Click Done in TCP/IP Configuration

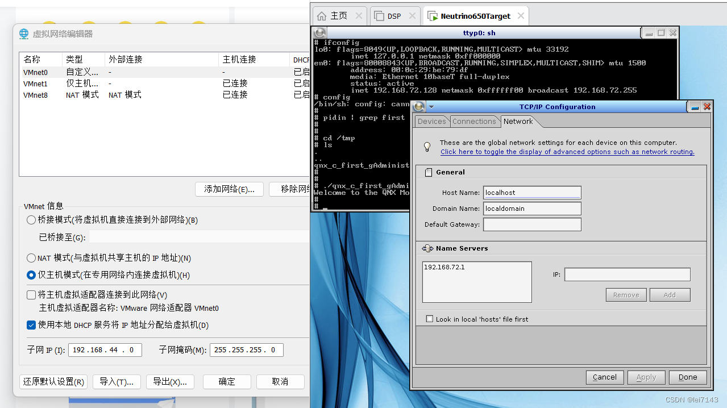point(687,377)
